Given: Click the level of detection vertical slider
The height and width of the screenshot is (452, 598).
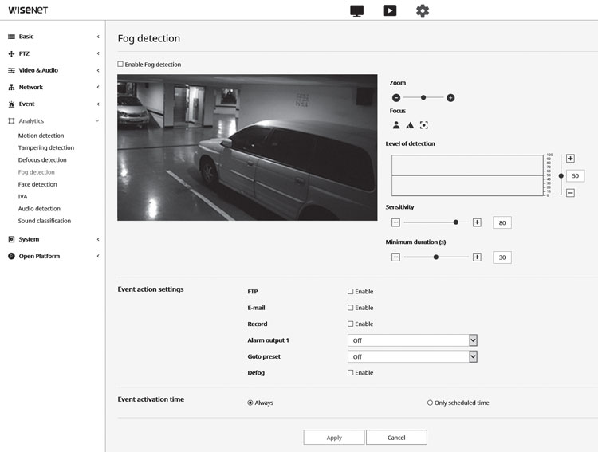Looking at the screenshot, I should [x=561, y=175].
